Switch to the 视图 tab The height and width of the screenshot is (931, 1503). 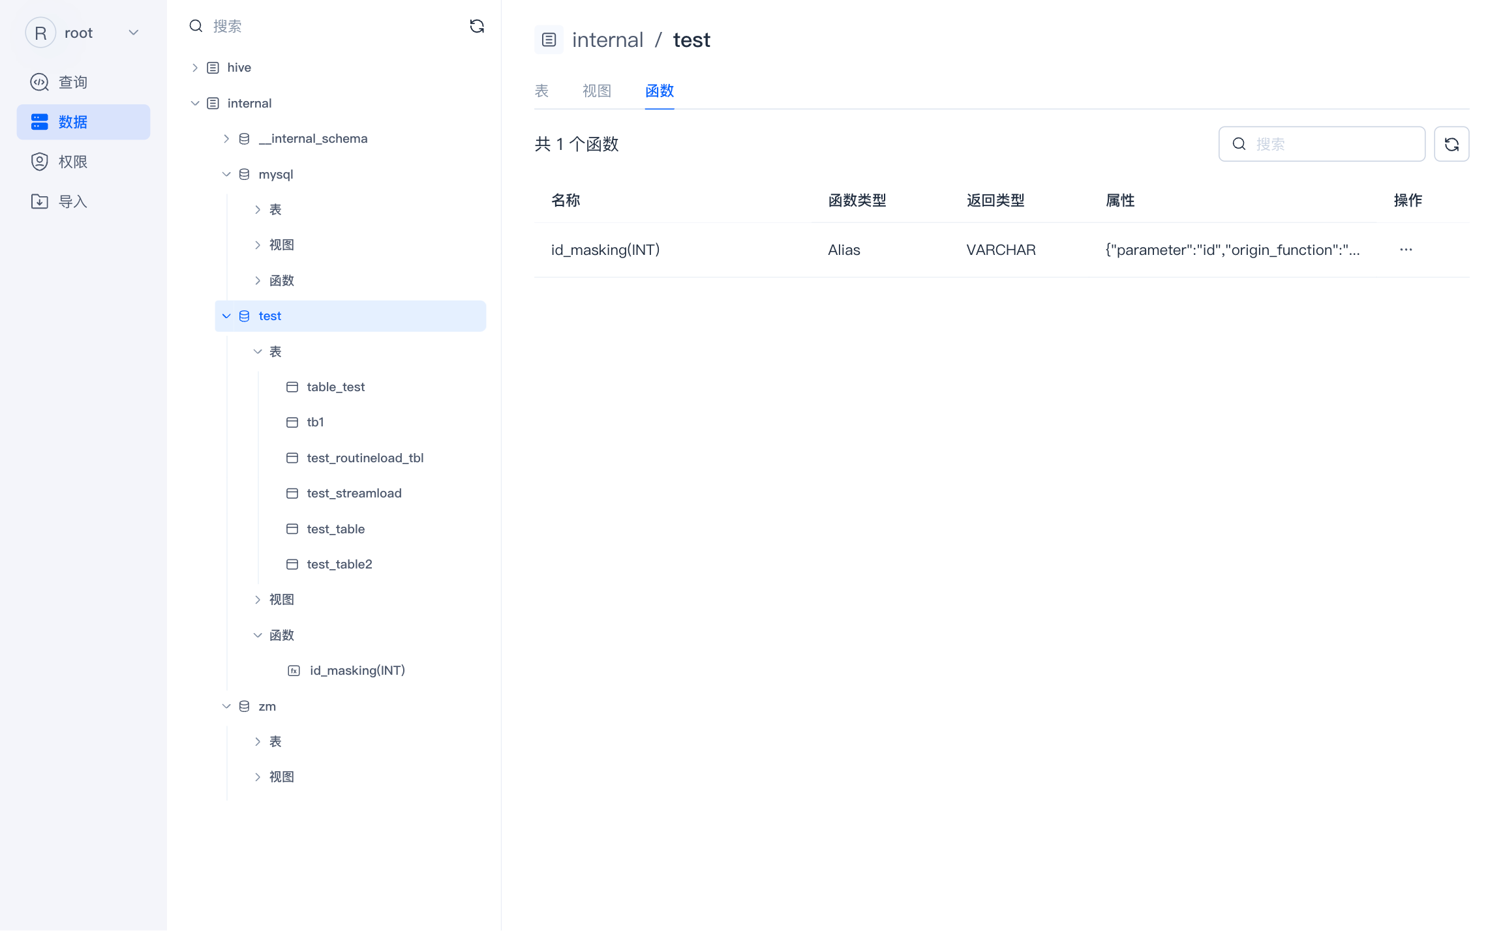[x=596, y=91]
